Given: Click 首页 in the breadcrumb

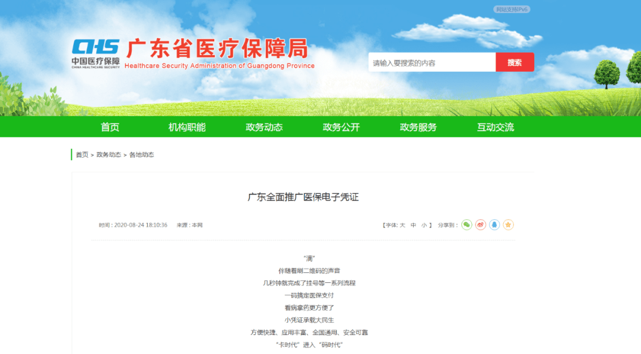Looking at the screenshot, I should 82,155.
